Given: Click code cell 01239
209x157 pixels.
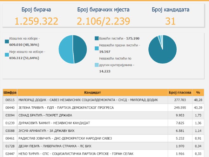Looking at the screenshot, I should (10, 123).
